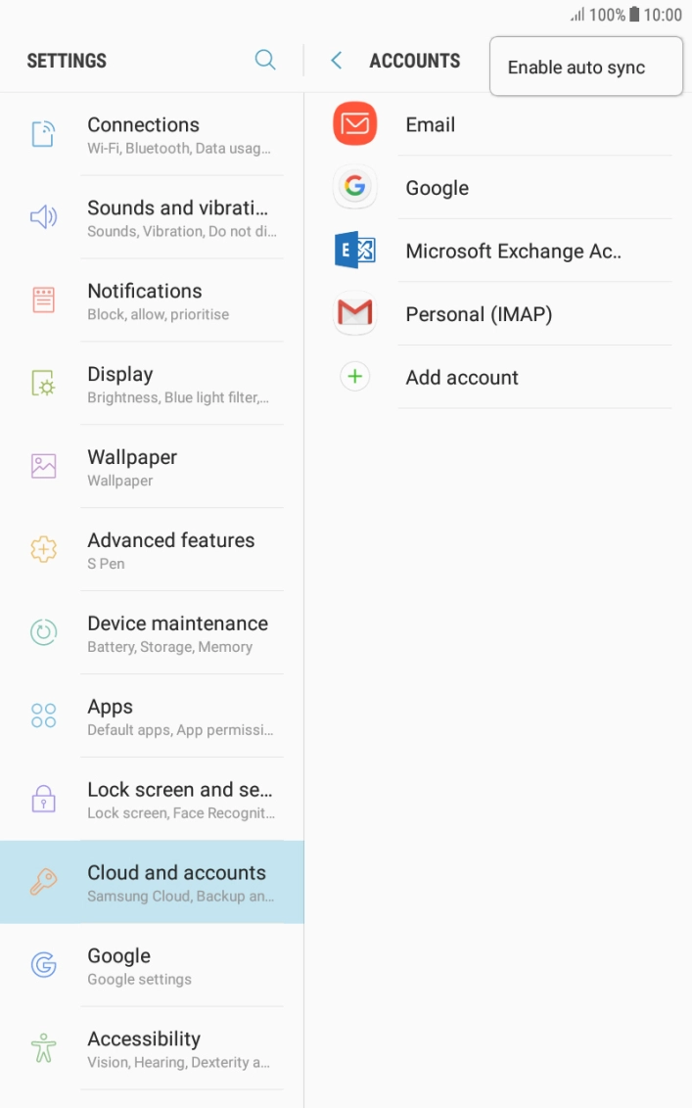Open Accessibility settings
692x1108 pixels.
click(152, 1048)
